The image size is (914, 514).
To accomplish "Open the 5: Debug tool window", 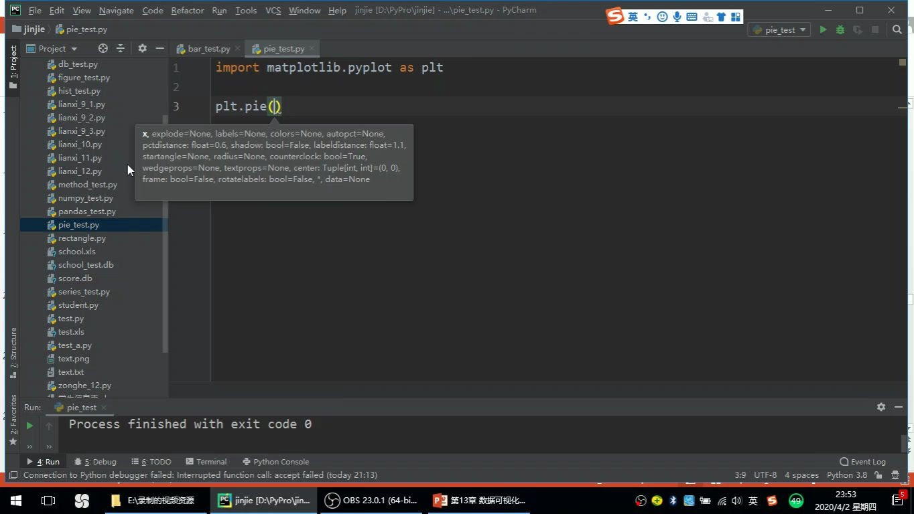I will pyautogui.click(x=95, y=462).
